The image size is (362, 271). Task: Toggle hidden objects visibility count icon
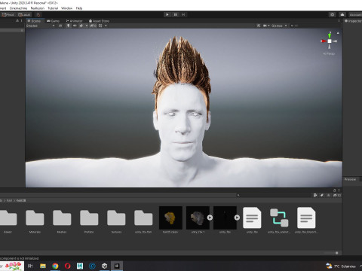93,26
